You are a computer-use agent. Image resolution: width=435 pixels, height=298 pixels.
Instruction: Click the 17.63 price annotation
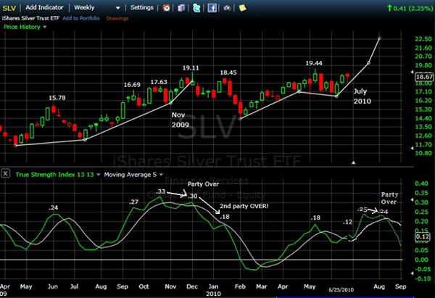159,82
